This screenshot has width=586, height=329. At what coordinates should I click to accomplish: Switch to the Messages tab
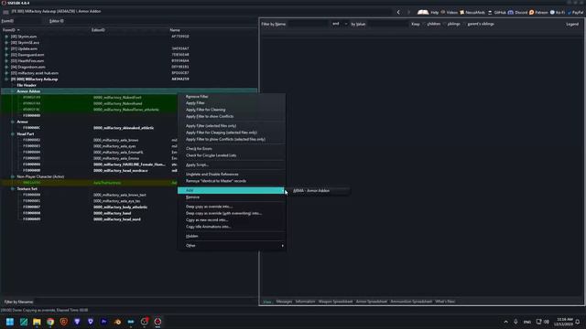coord(284,302)
